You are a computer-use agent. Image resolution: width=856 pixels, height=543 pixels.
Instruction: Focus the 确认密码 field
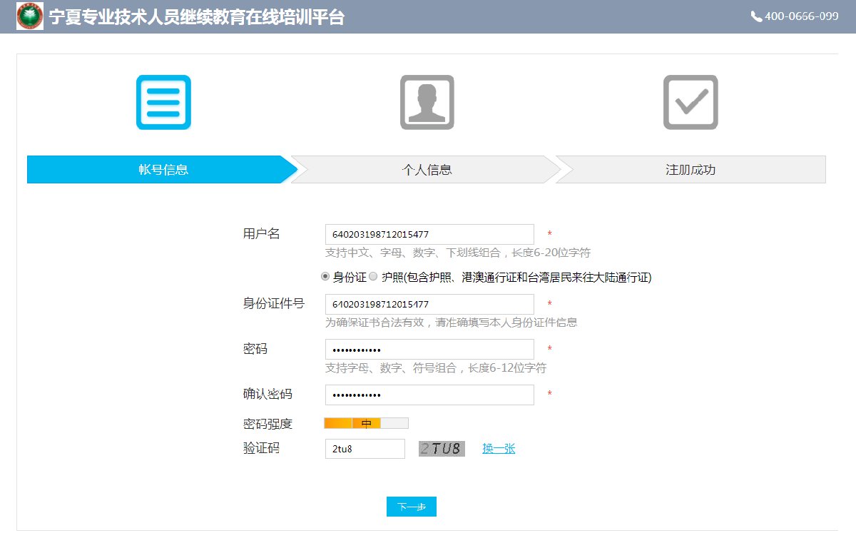click(429, 395)
